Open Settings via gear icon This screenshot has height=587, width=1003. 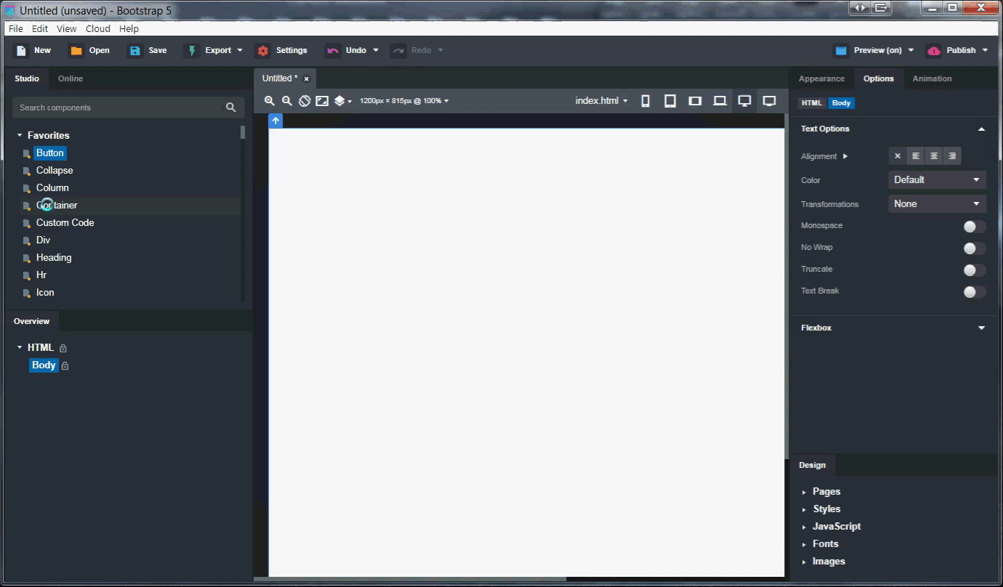pos(263,51)
